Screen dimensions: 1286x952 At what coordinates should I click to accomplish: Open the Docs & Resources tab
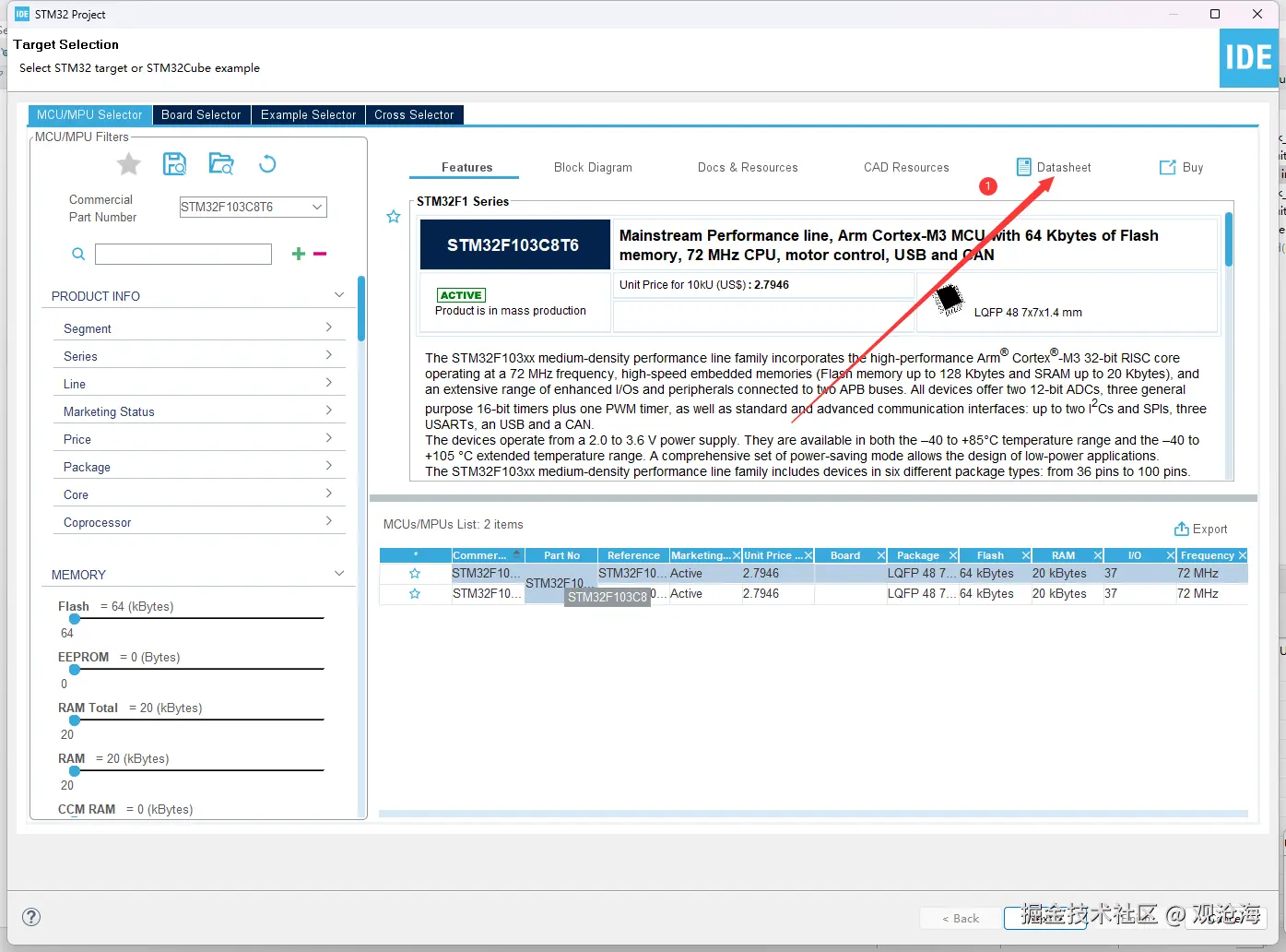pyautogui.click(x=748, y=167)
